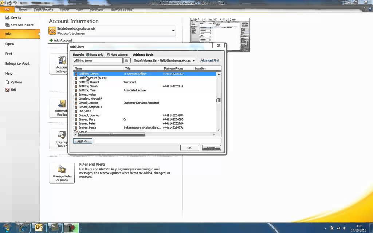Viewport: 373px width, 233px height.
Task: Click contact icon beside Griffiths, Russell
Action: 76,82
